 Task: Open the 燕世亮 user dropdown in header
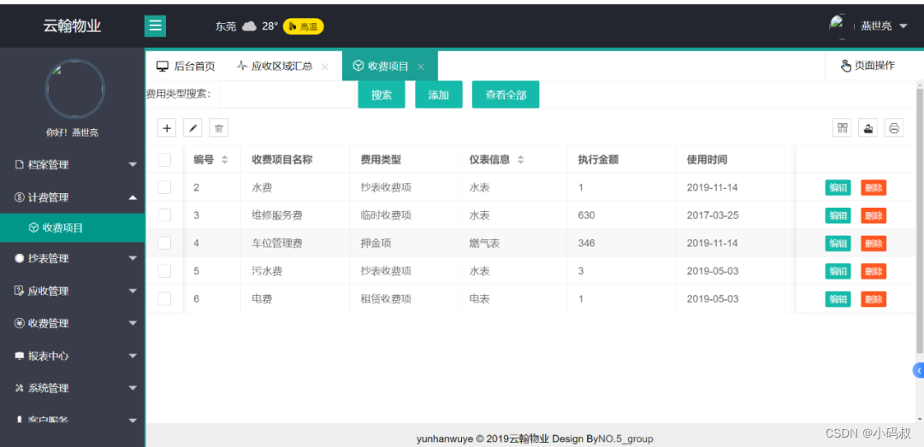(x=883, y=26)
